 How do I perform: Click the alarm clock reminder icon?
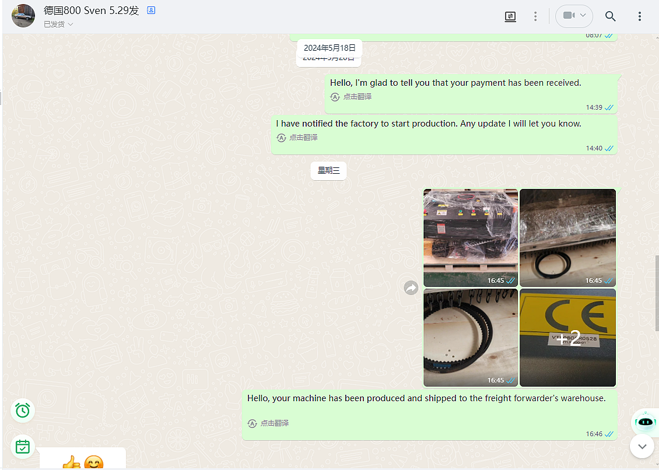click(23, 411)
